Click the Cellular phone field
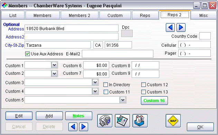The height and width of the screenshot is (135, 218). click(195, 45)
